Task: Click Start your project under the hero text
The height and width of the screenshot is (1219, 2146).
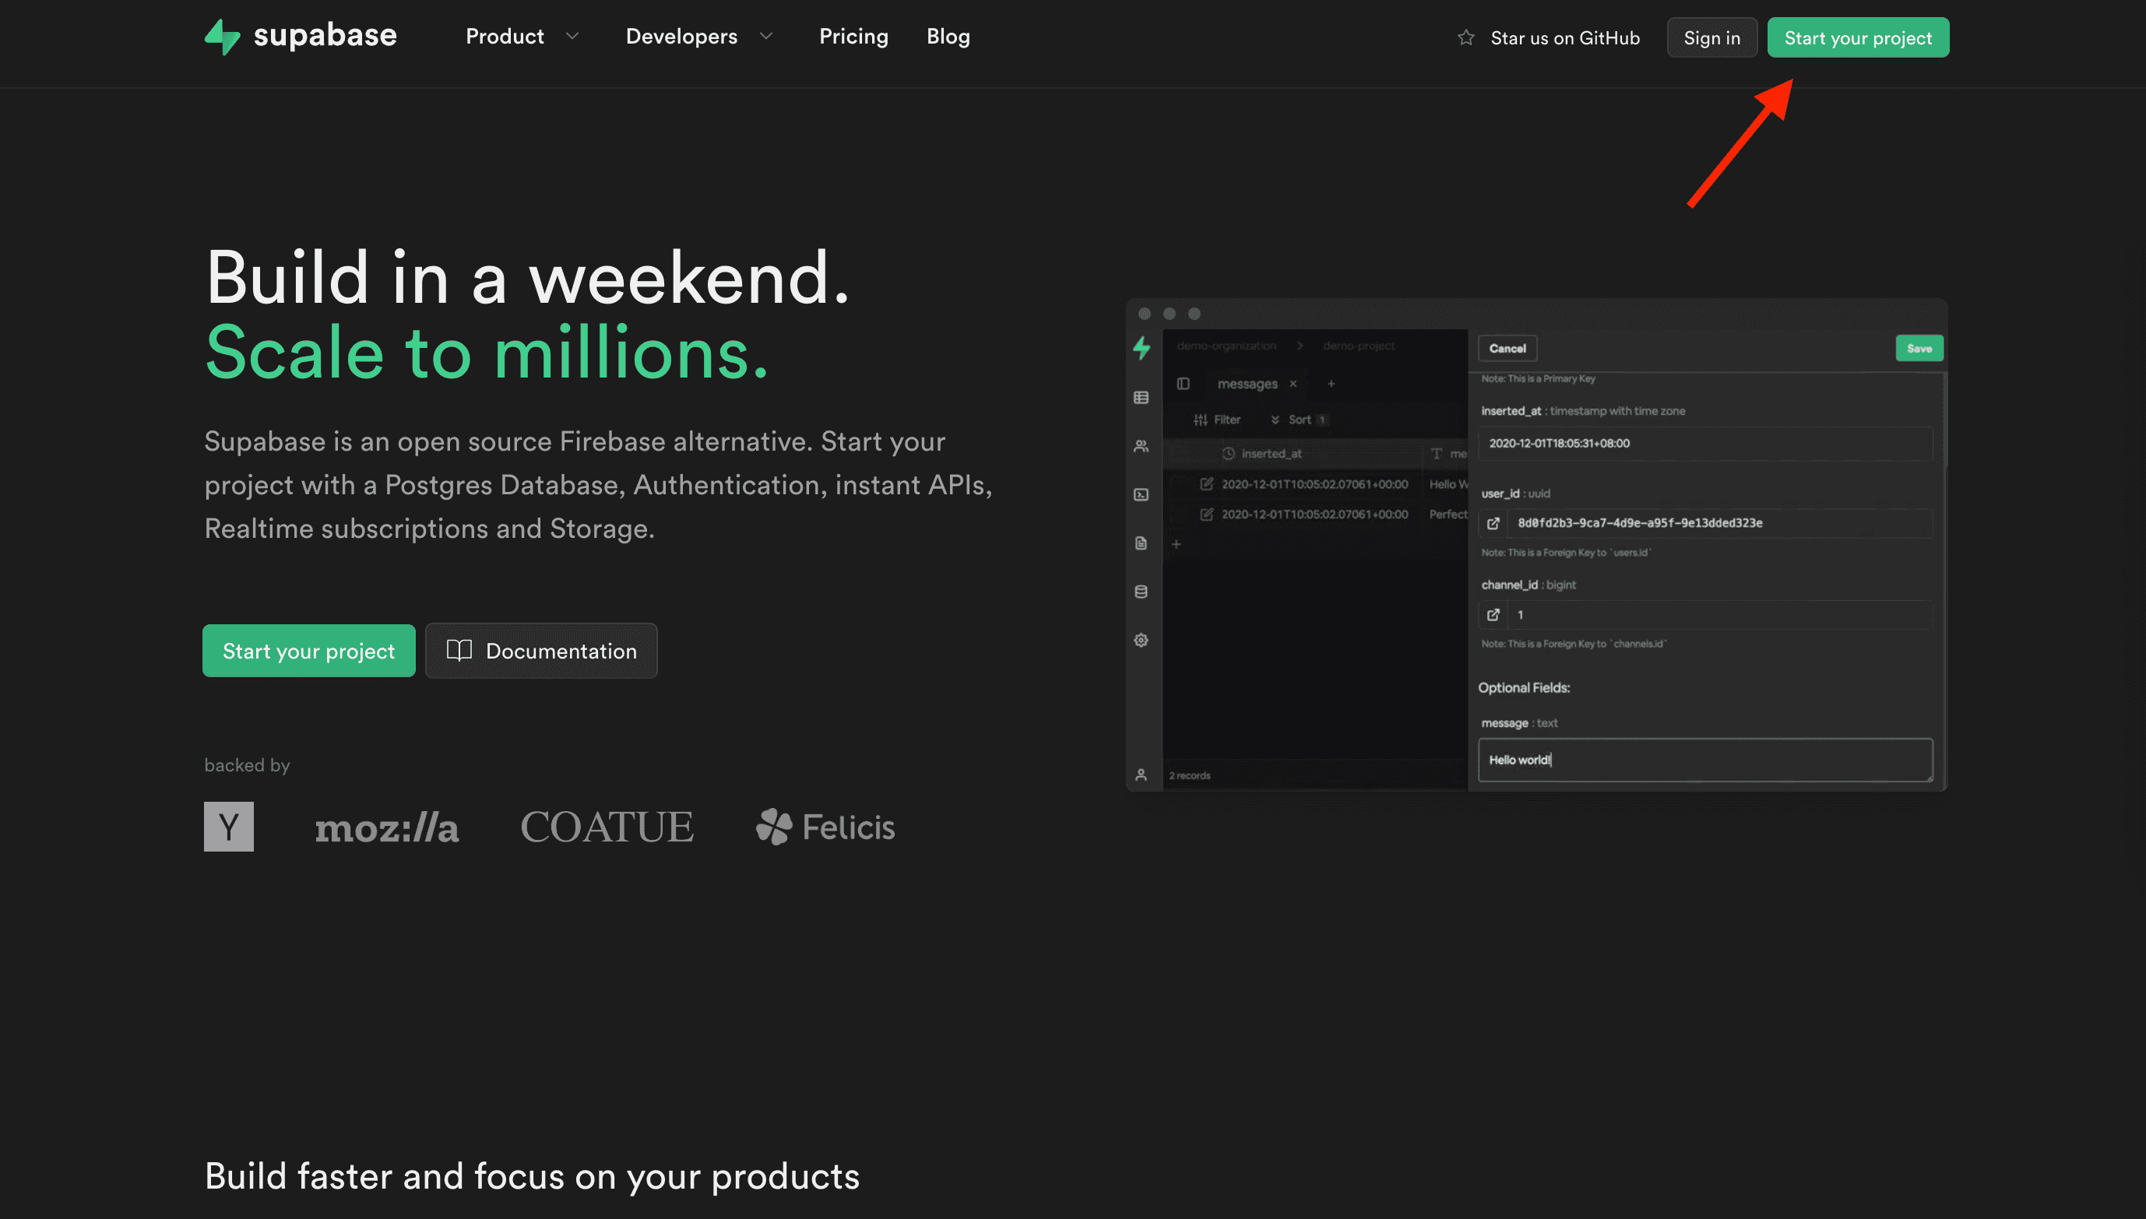Action: pos(309,651)
